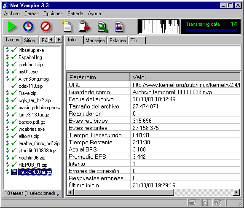
Task: Switch to the Zip tab
Action: [x=137, y=41]
